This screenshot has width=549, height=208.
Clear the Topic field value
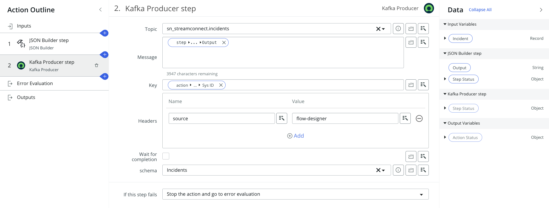(378, 29)
